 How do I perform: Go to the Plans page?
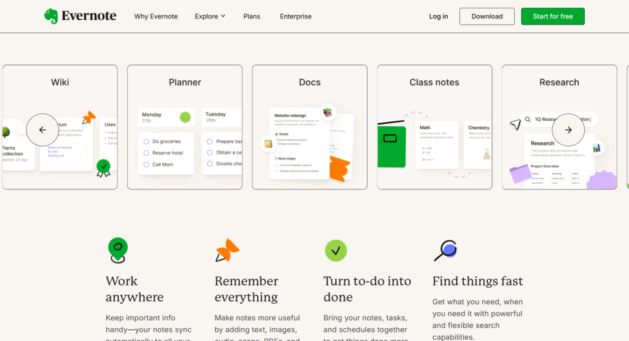(x=251, y=17)
